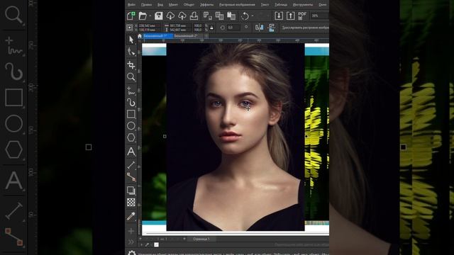Select the Transparency tool
Screen dimensions: 454x255
click(131, 202)
